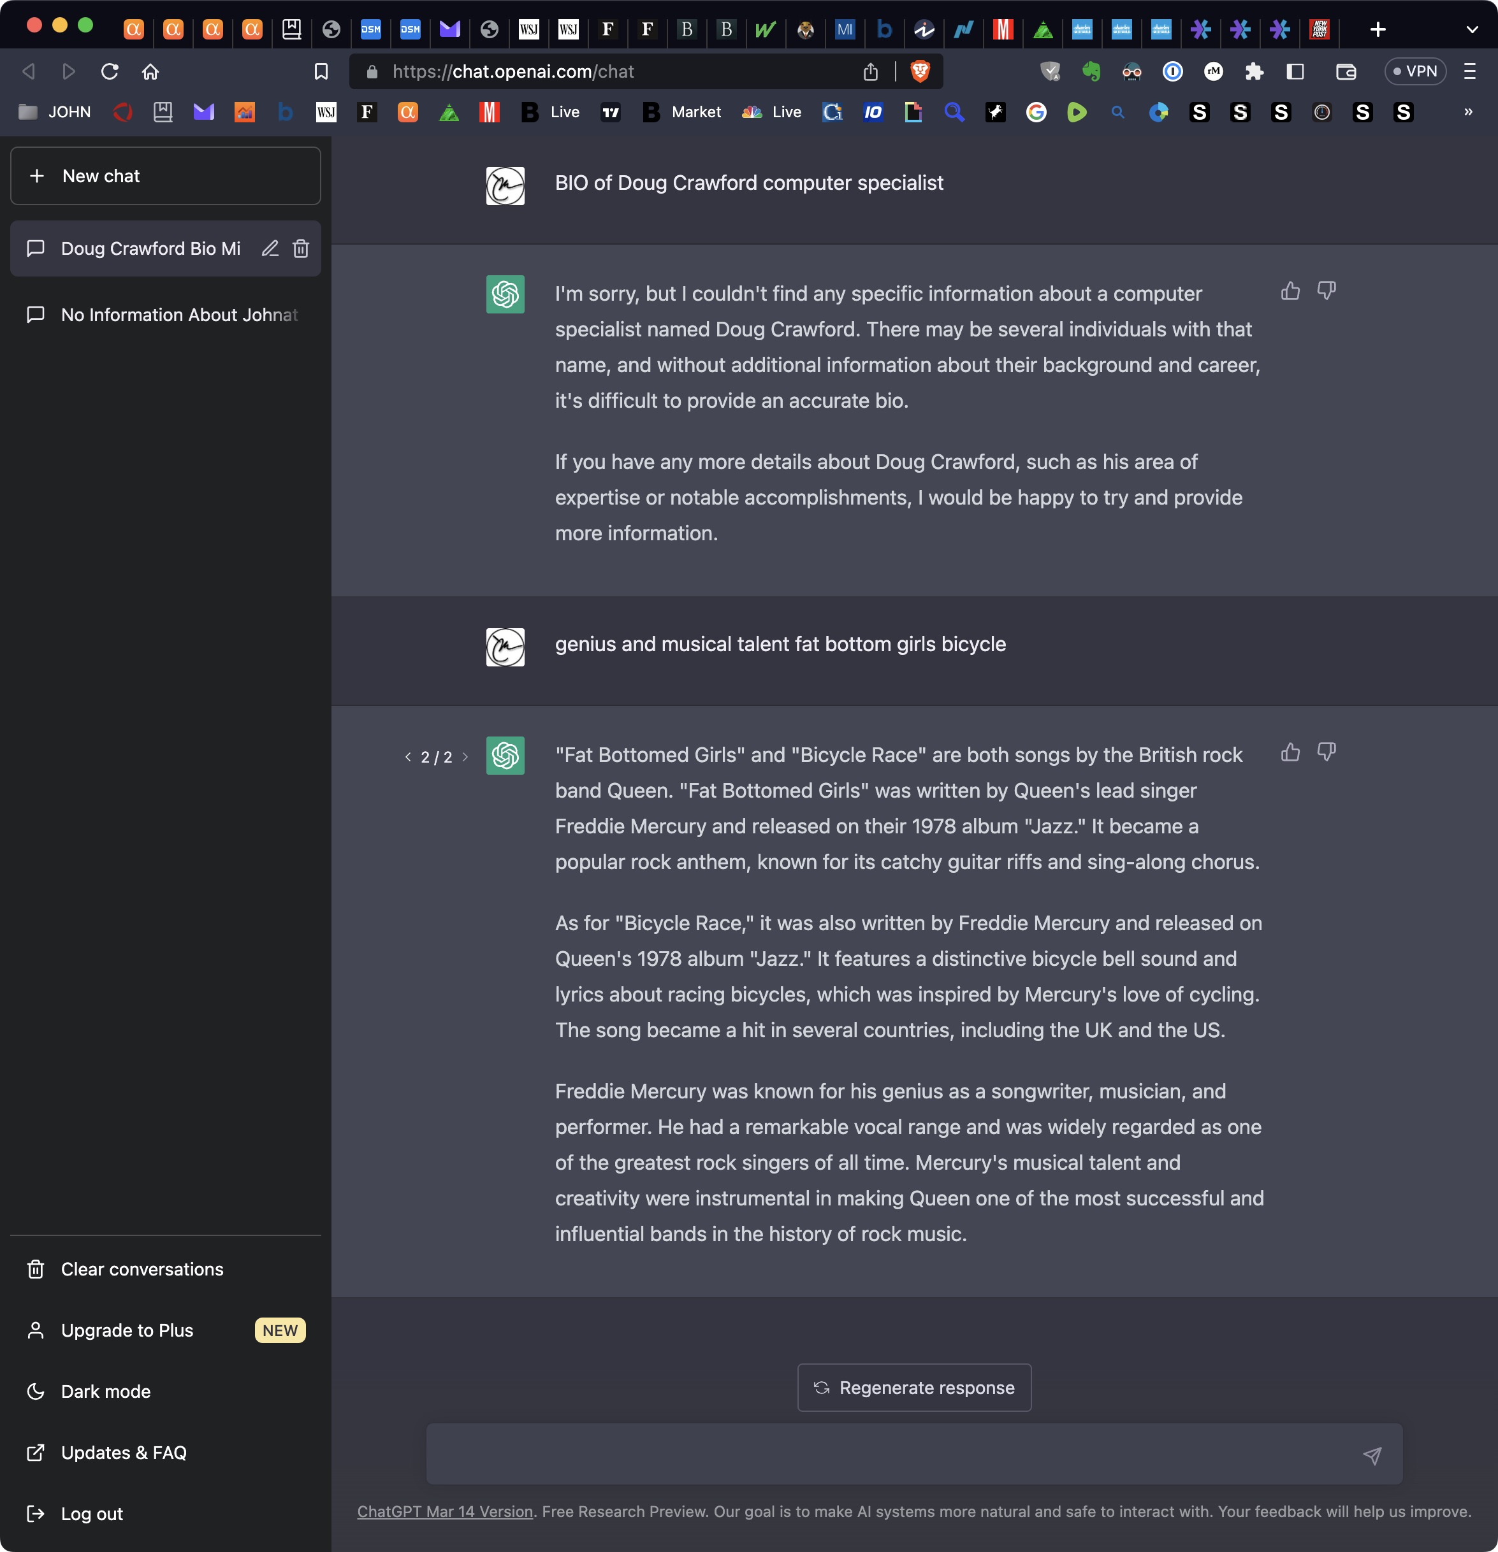Click thumbs up on Doug Crawford response
This screenshot has height=1552, width=1498.
pyautogui.click(x=1290, y=291)
